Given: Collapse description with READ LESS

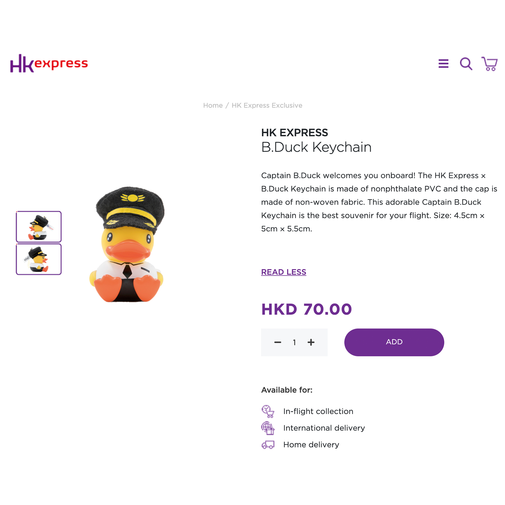Looking at the screenshot, I should pyautogui.click(x=284, y=272).
